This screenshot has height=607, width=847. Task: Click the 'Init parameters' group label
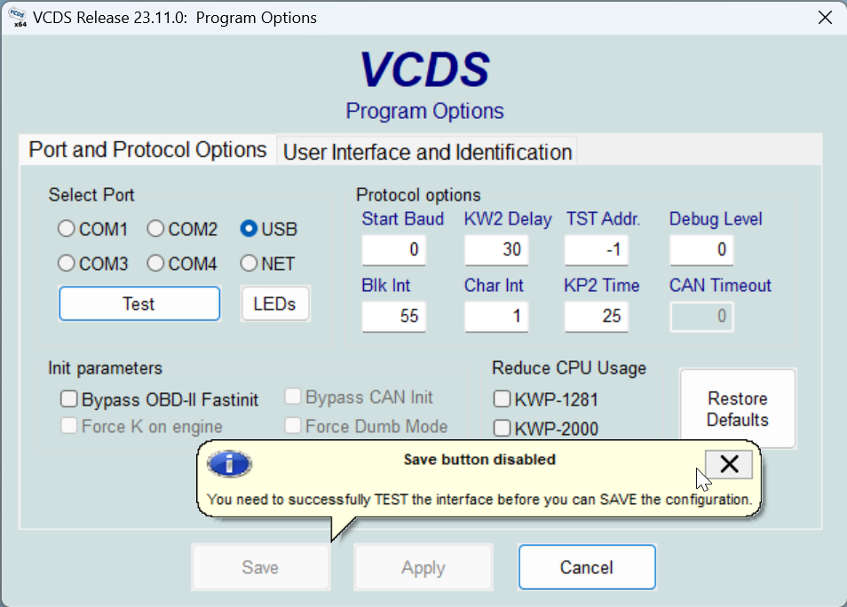click(106, 368)
